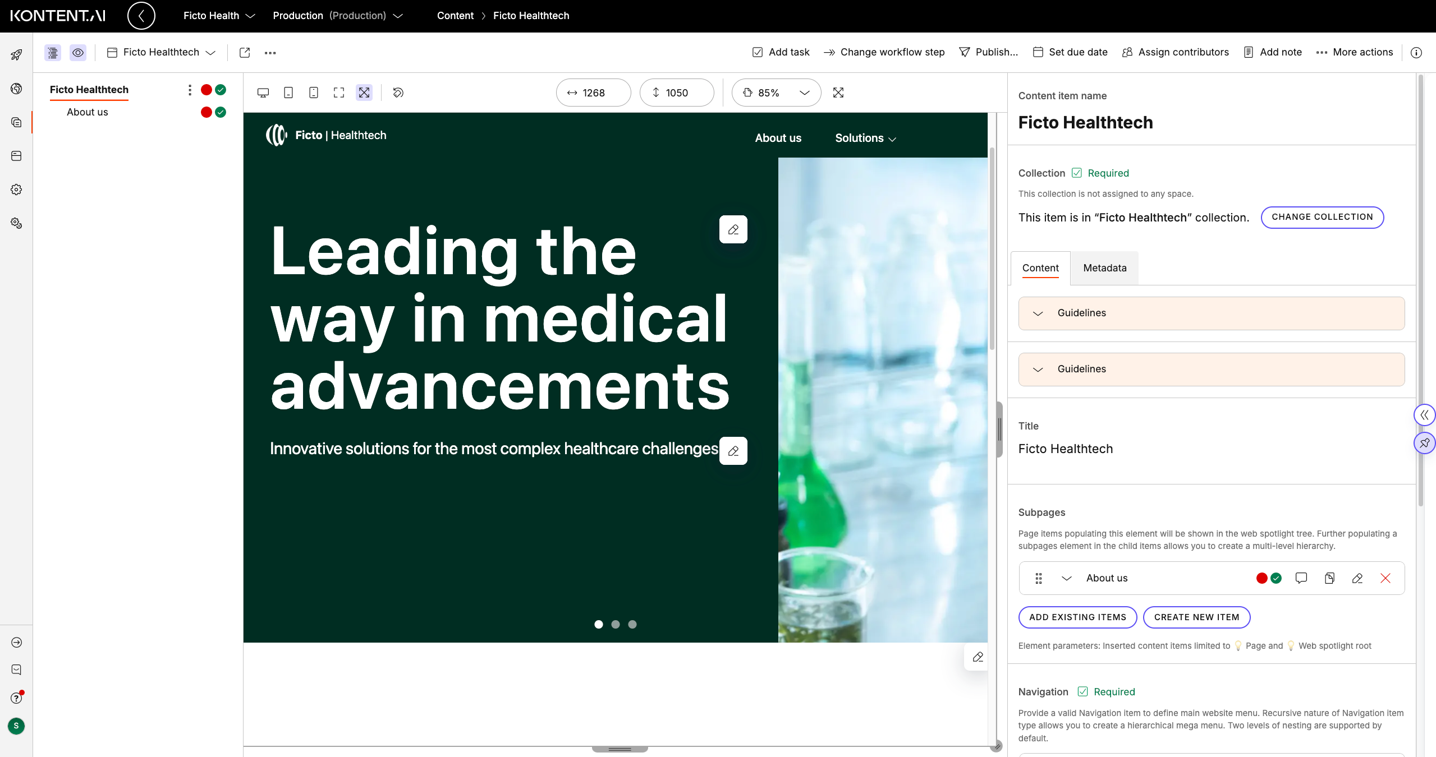Viewport: 1436px width, 757px height.
Task: Click the red workflow status dot beside Ficto Healthtech
Action: pyautogui.click(x=206, y=90)
